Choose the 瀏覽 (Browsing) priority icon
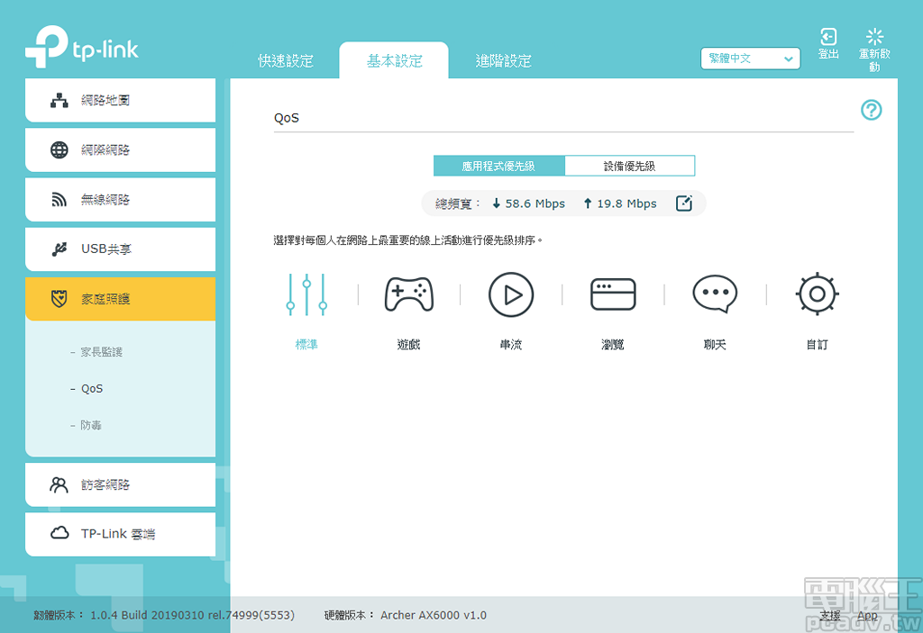The height and width of the screenshot is (633, 923). (612, 294)
